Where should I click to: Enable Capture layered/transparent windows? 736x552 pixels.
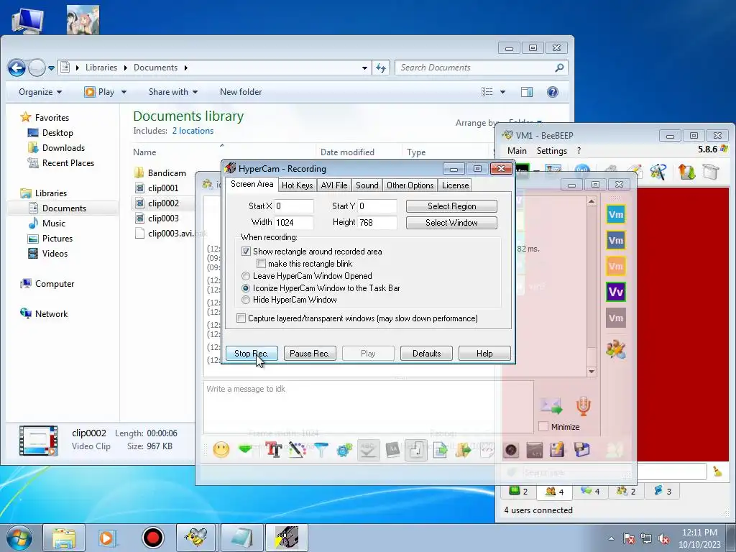pyautogui.click(x=241, y=318)
